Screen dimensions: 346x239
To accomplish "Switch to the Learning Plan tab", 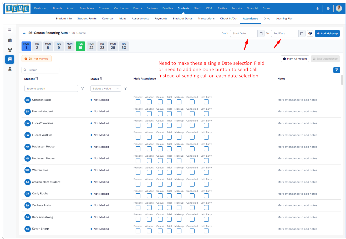I will pyautogui.click(x=284, y=19).
